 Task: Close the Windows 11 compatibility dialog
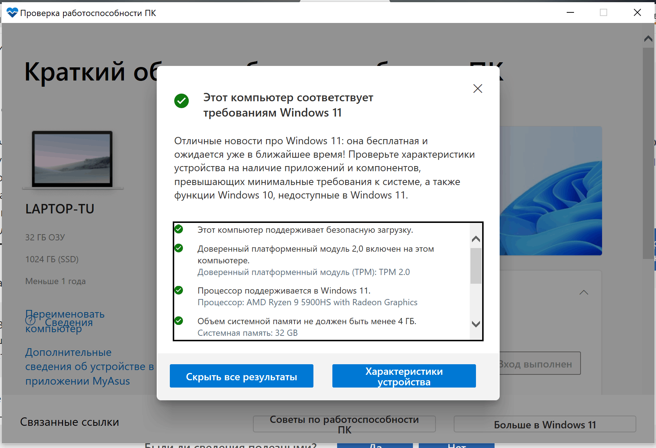click(x=477, y=89)
